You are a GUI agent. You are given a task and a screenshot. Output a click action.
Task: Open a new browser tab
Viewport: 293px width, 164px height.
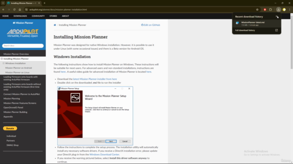coord(44,3)
